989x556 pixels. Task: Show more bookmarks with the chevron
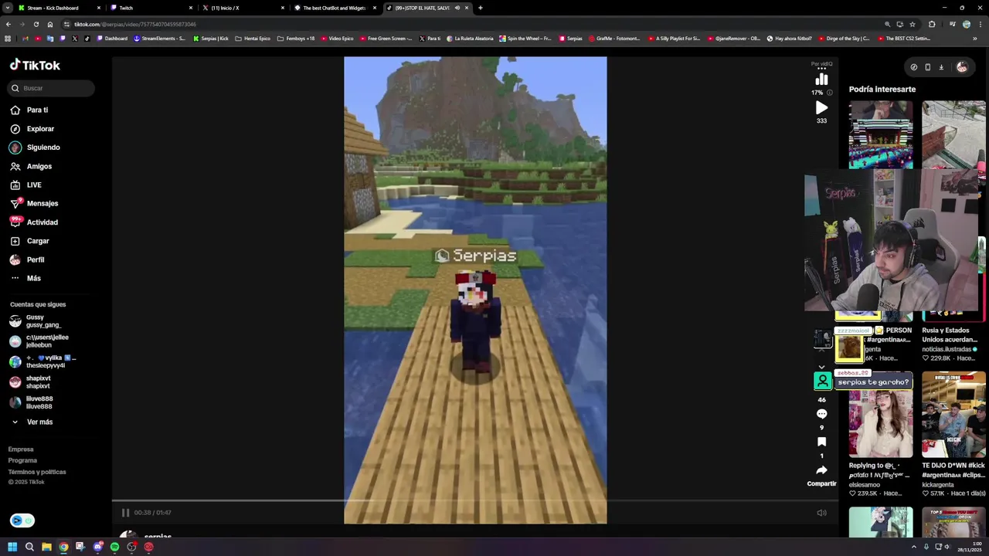click(x=975, y=39)
